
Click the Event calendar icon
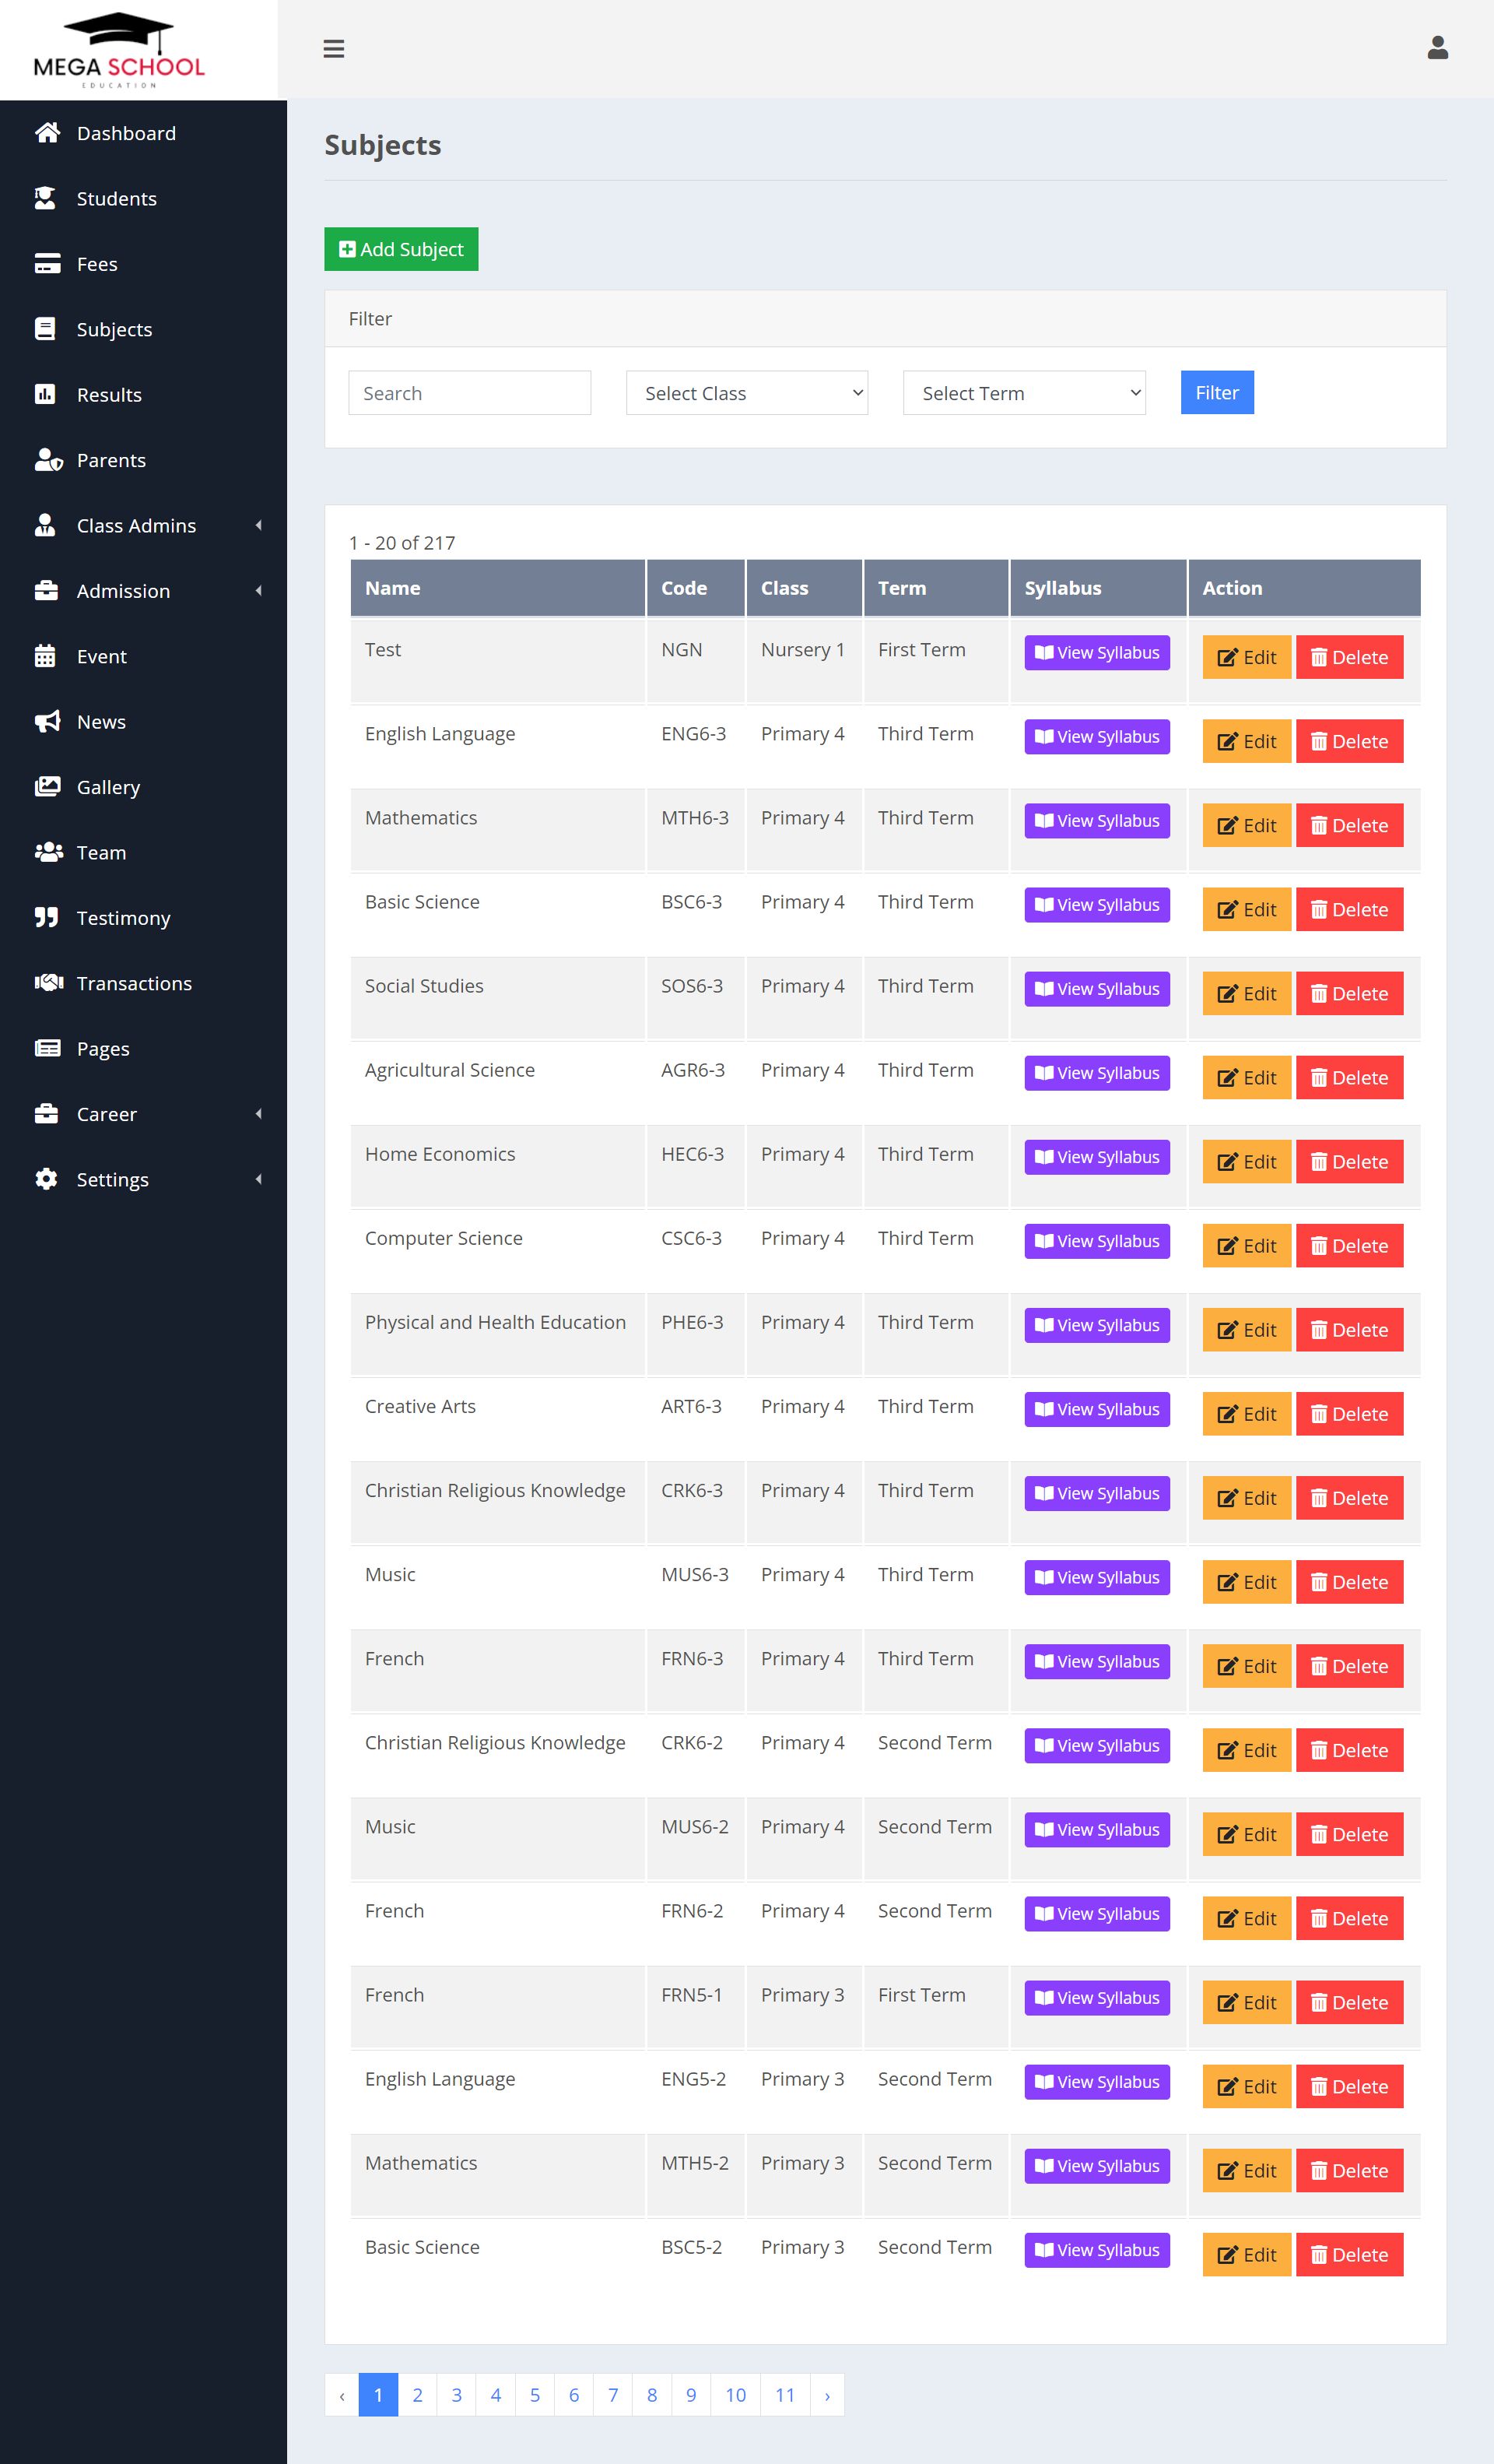(x=46, y=656)
